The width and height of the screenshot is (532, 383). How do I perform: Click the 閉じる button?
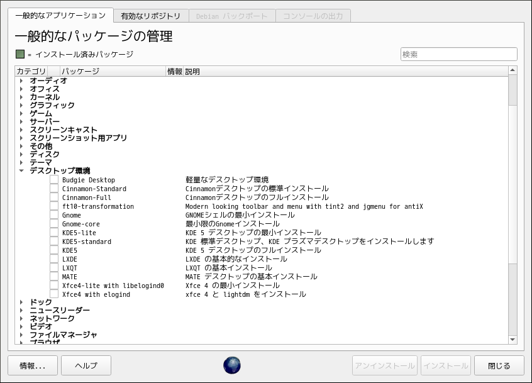[499, 365]
